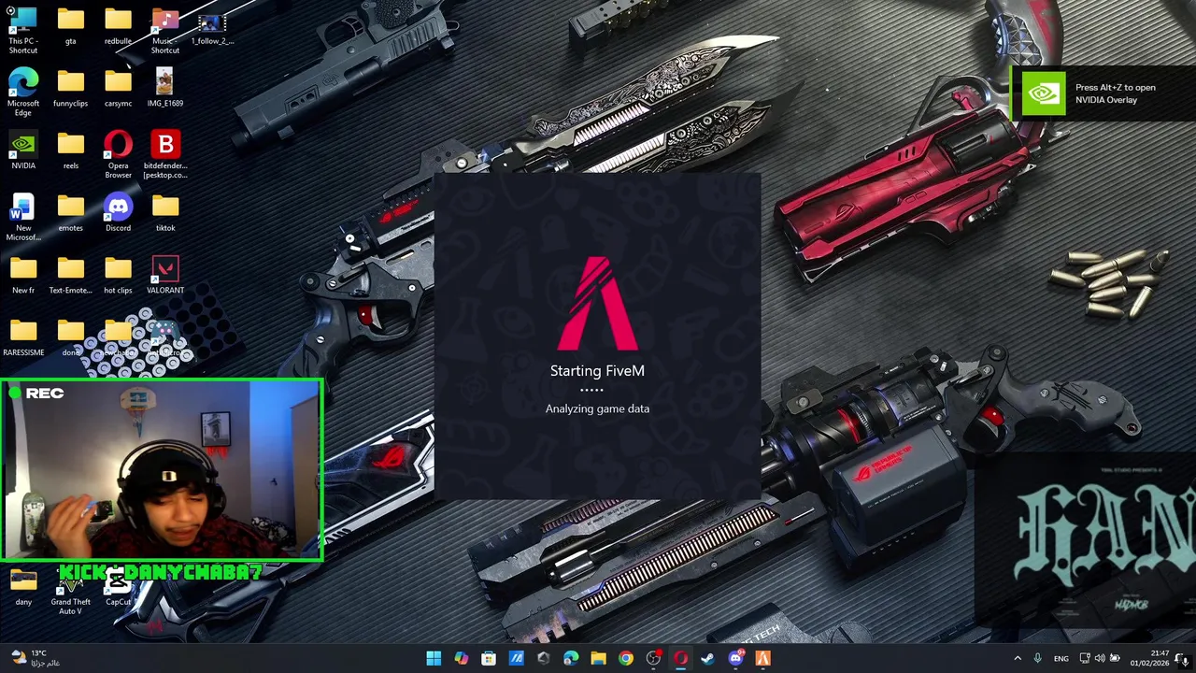Open Microsoft Store from taskbar
The image size is (1196, 673).
(x=489, y=659)
